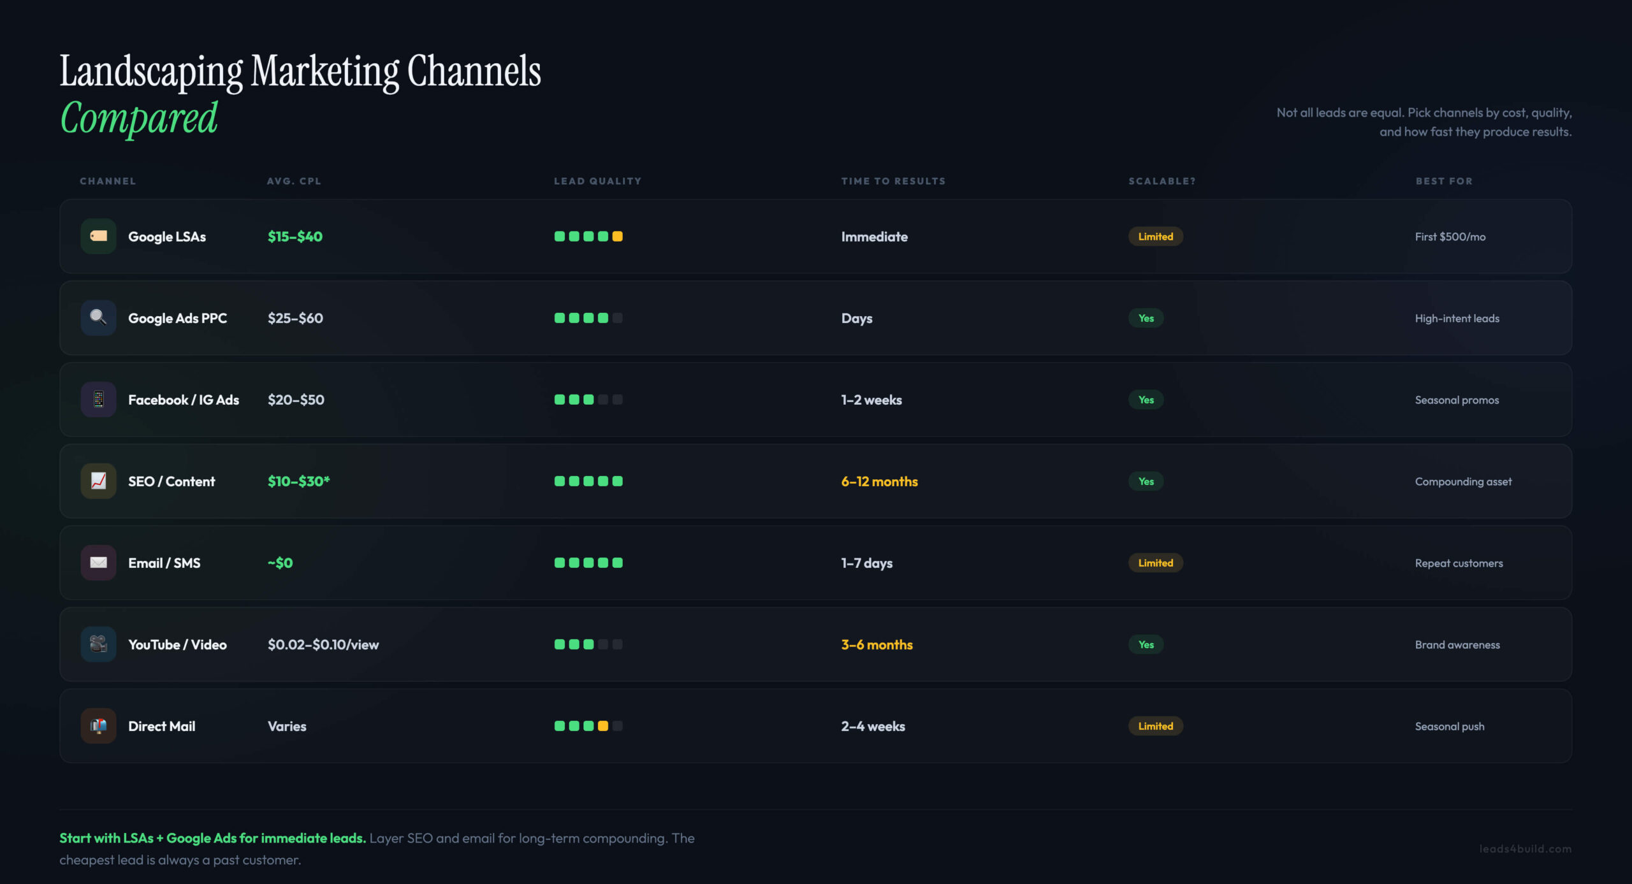The width and height of the screenshot is (1632, 884).
Task: Click the Yes badge in YouTube / Video row
Action: [1146, 644]
